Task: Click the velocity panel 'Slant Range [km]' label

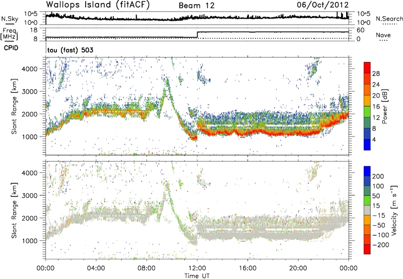Action: coord(14,210)
